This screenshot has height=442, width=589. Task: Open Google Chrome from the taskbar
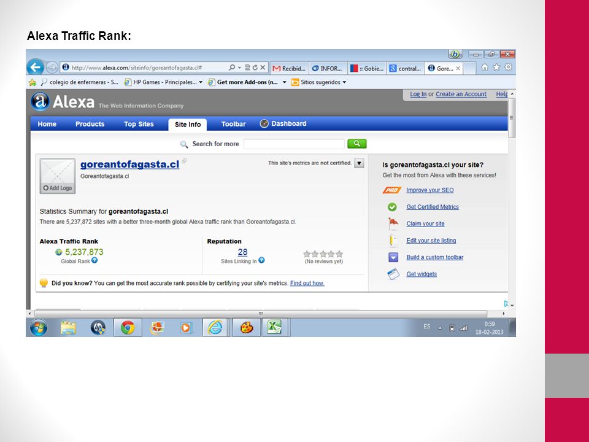(128, 328)
